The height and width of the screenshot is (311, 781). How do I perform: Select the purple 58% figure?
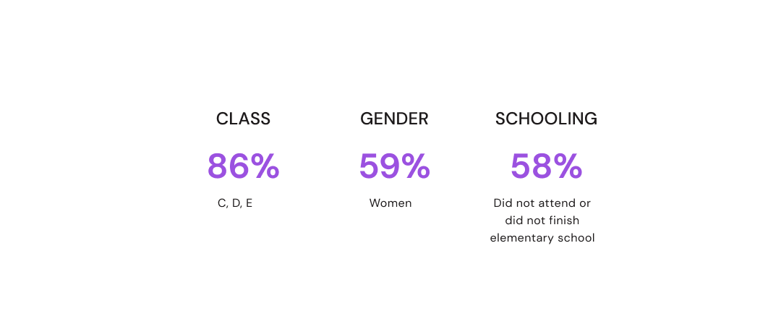click(546, 166)
